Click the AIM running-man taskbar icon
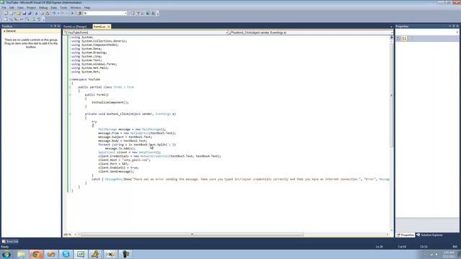This screenshot has height=259, width=461. 96,254
